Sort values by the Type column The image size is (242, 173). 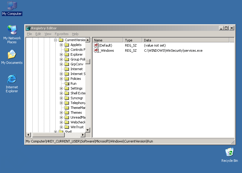tap(132, 40)
